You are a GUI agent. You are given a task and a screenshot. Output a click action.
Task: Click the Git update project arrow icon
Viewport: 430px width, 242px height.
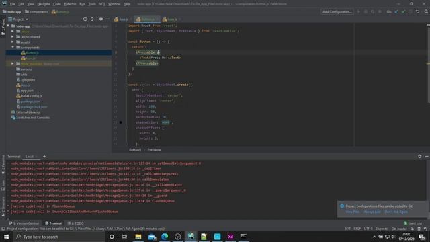click(x=396, y=12)
